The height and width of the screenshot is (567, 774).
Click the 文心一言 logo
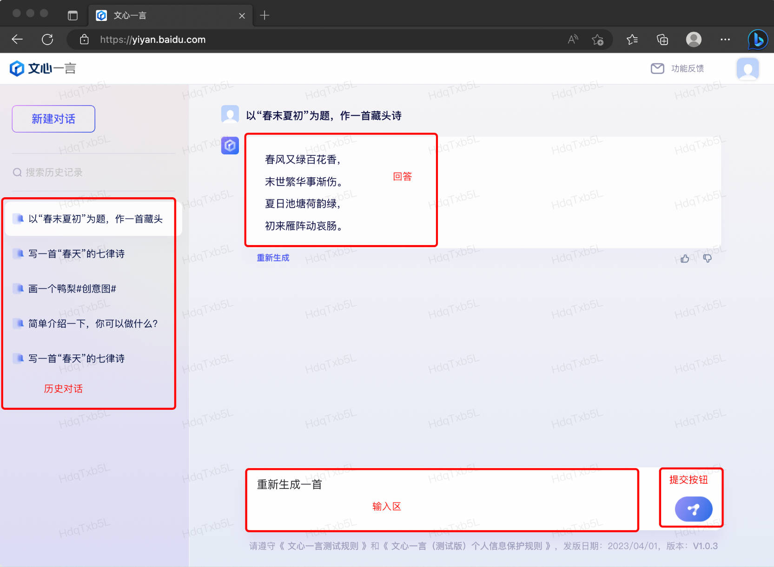pyautogui.click(x=42, y=68)
